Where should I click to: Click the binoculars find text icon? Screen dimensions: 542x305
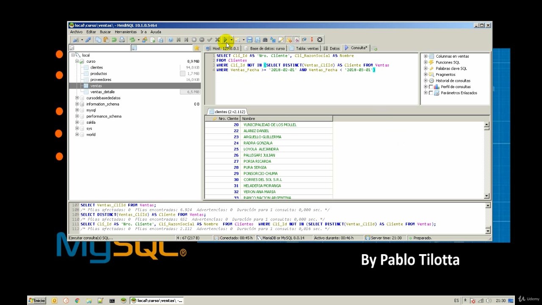[265, 40]
